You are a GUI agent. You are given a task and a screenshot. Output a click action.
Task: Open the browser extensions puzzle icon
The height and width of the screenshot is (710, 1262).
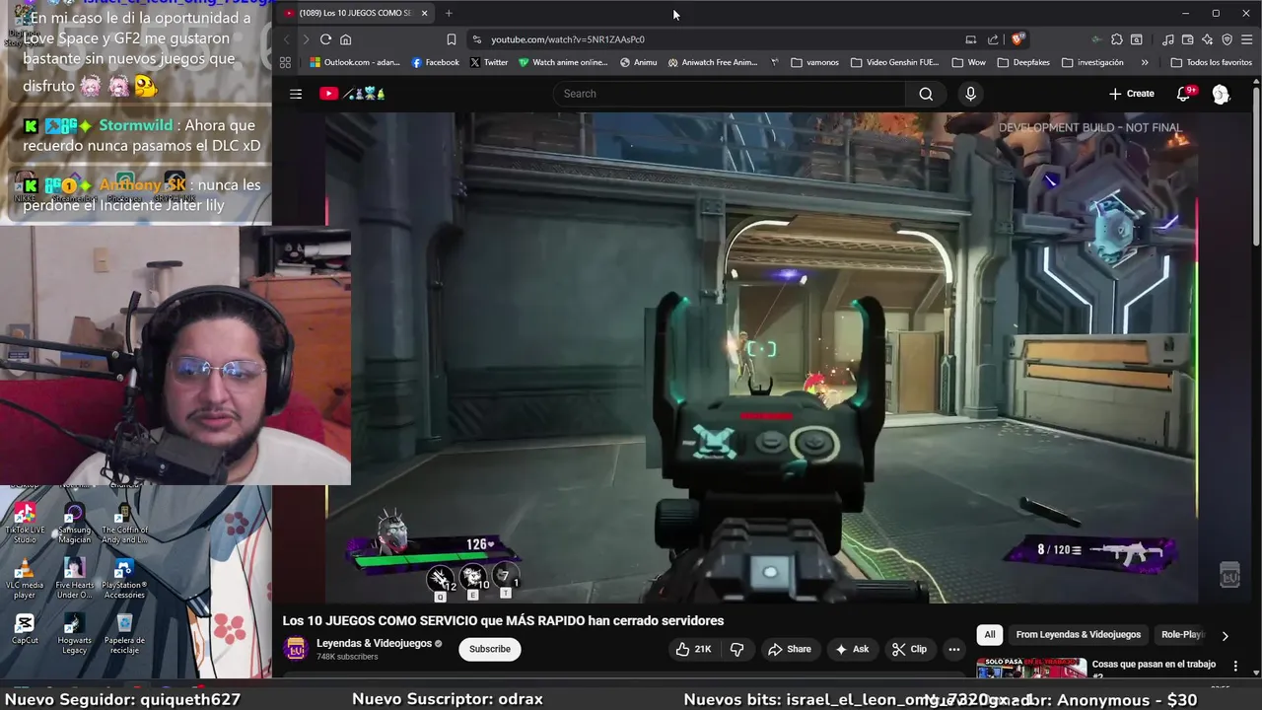[x=1116, y=39]
